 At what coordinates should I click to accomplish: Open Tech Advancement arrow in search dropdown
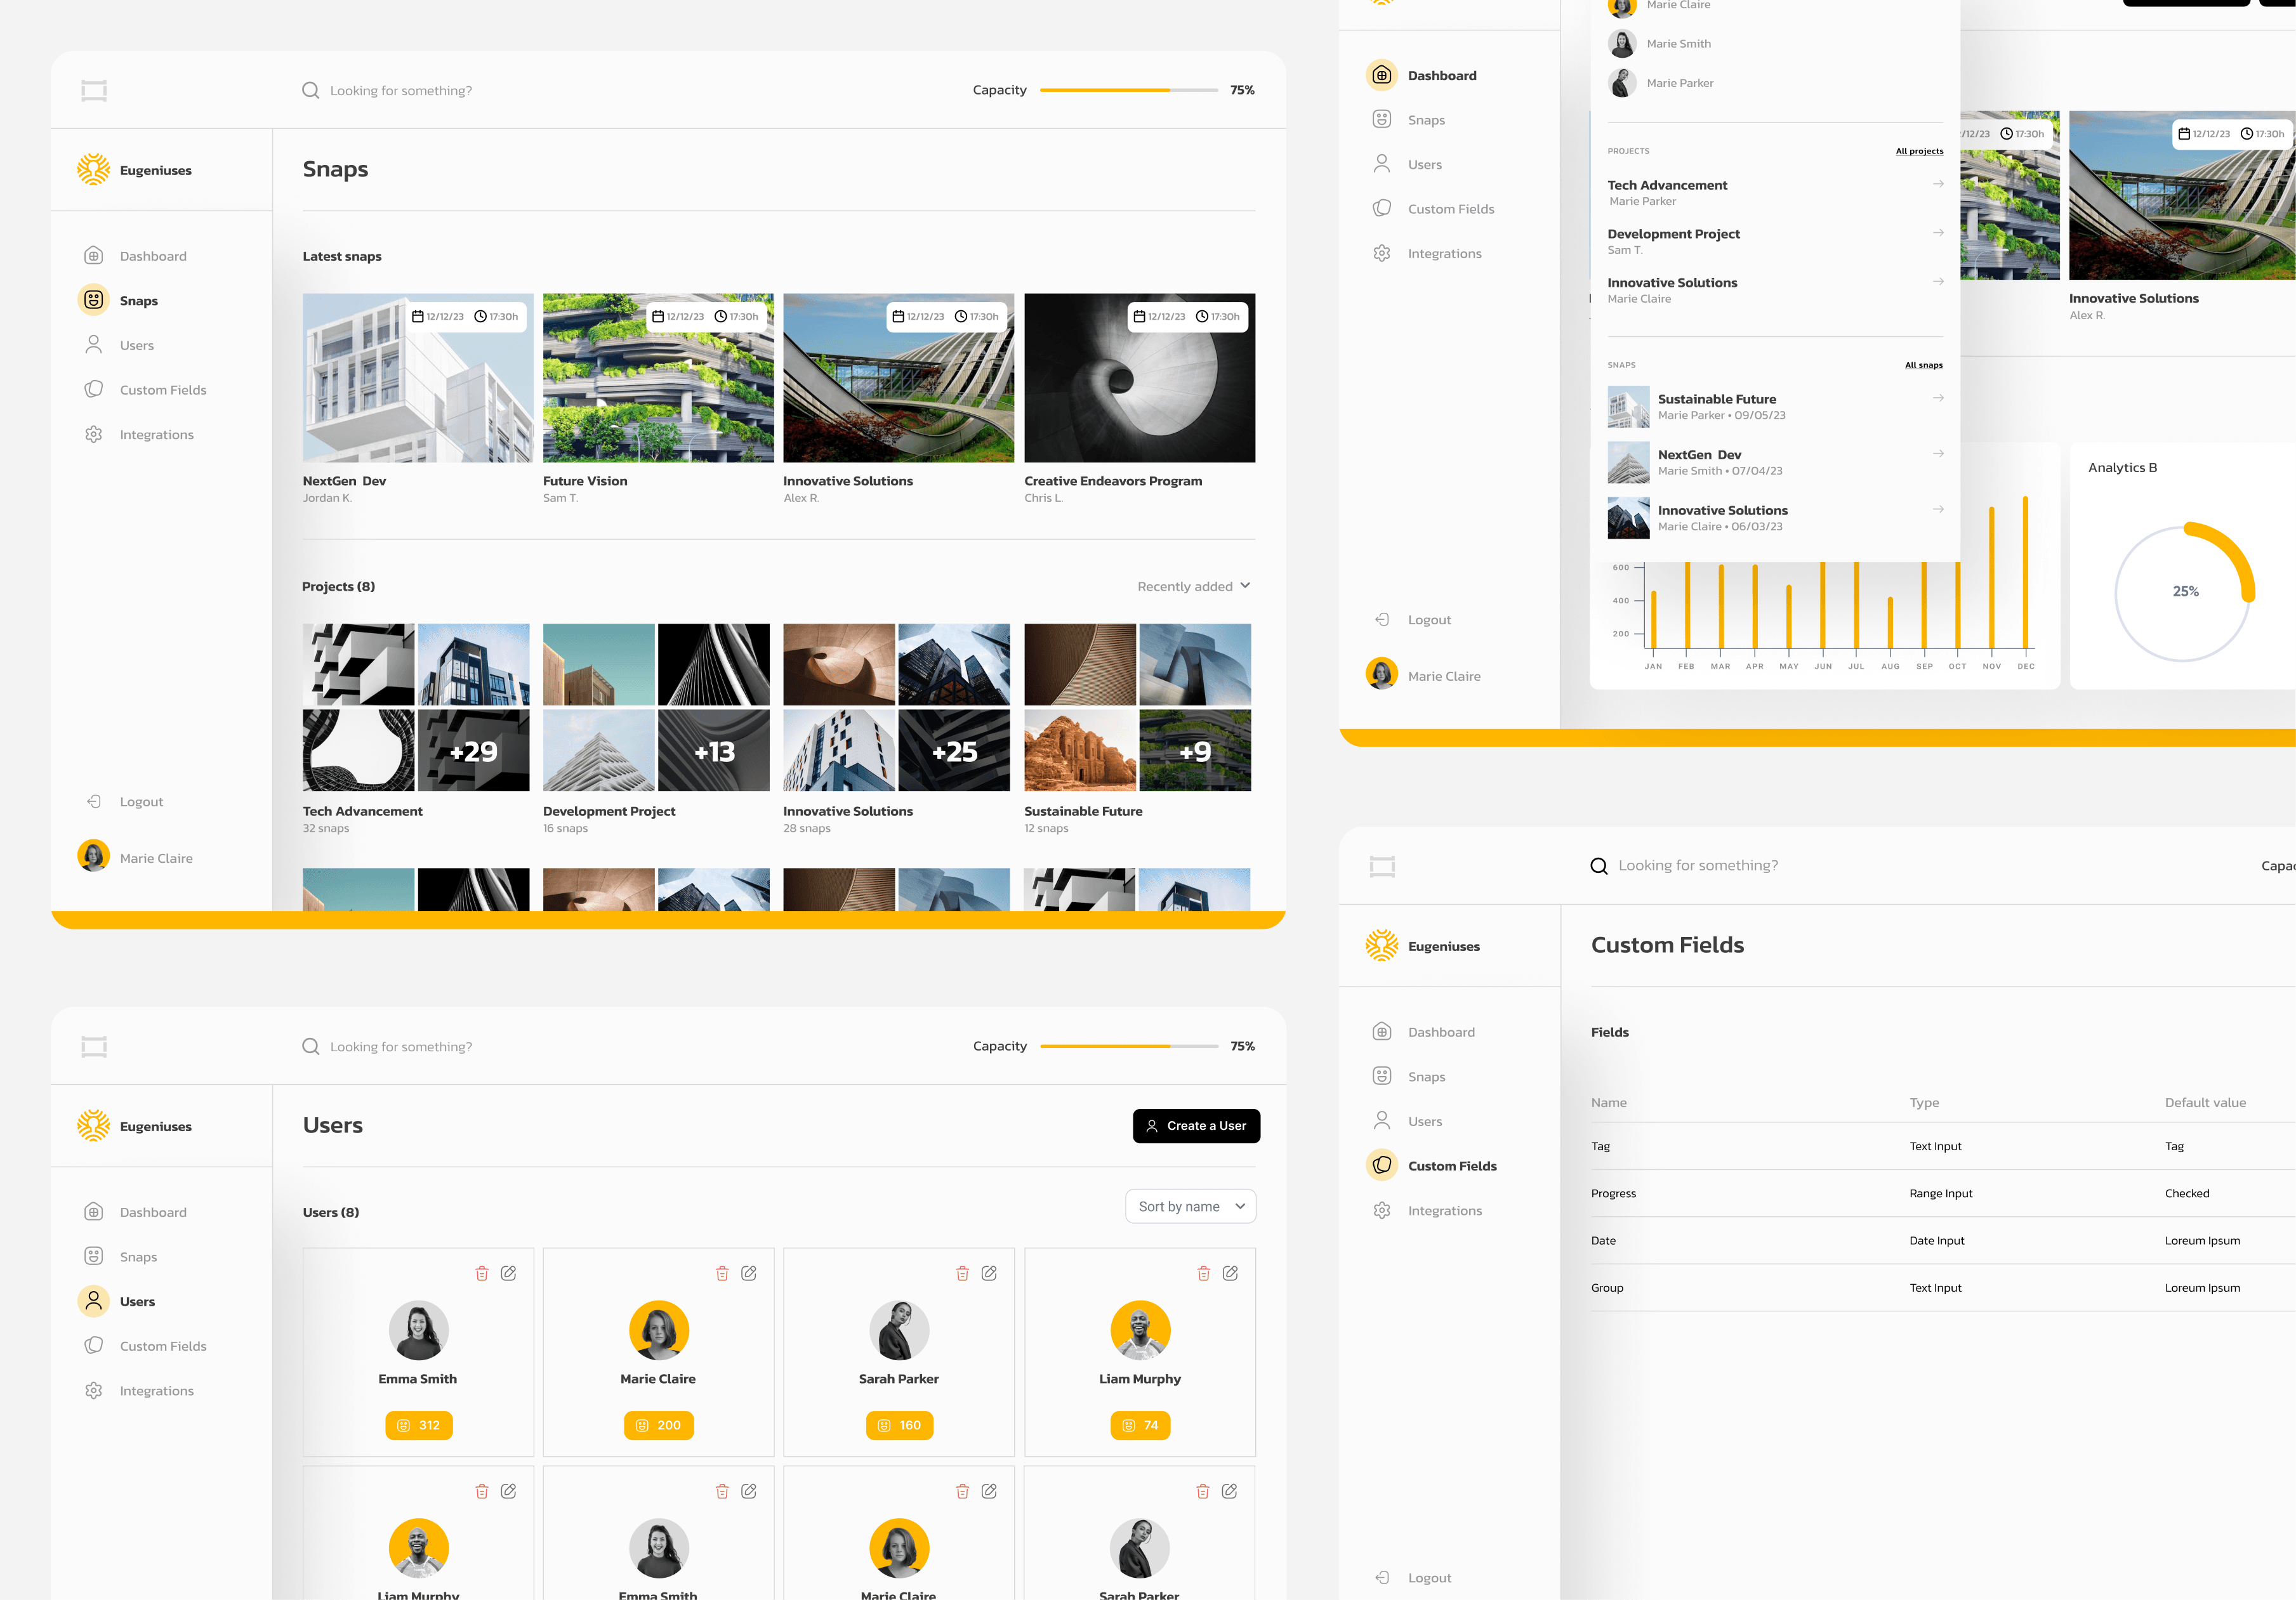pyautogui.click(x=1938, y=184)
